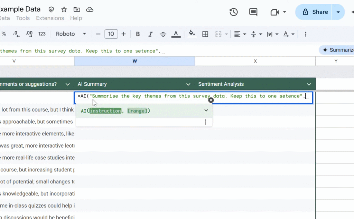Image resolution: width=354 pixels, height=219 pixels.
Task: Click the star icon to favorite document
Action: point(64,9)
